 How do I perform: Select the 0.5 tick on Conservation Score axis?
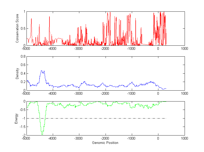(23, 28)
